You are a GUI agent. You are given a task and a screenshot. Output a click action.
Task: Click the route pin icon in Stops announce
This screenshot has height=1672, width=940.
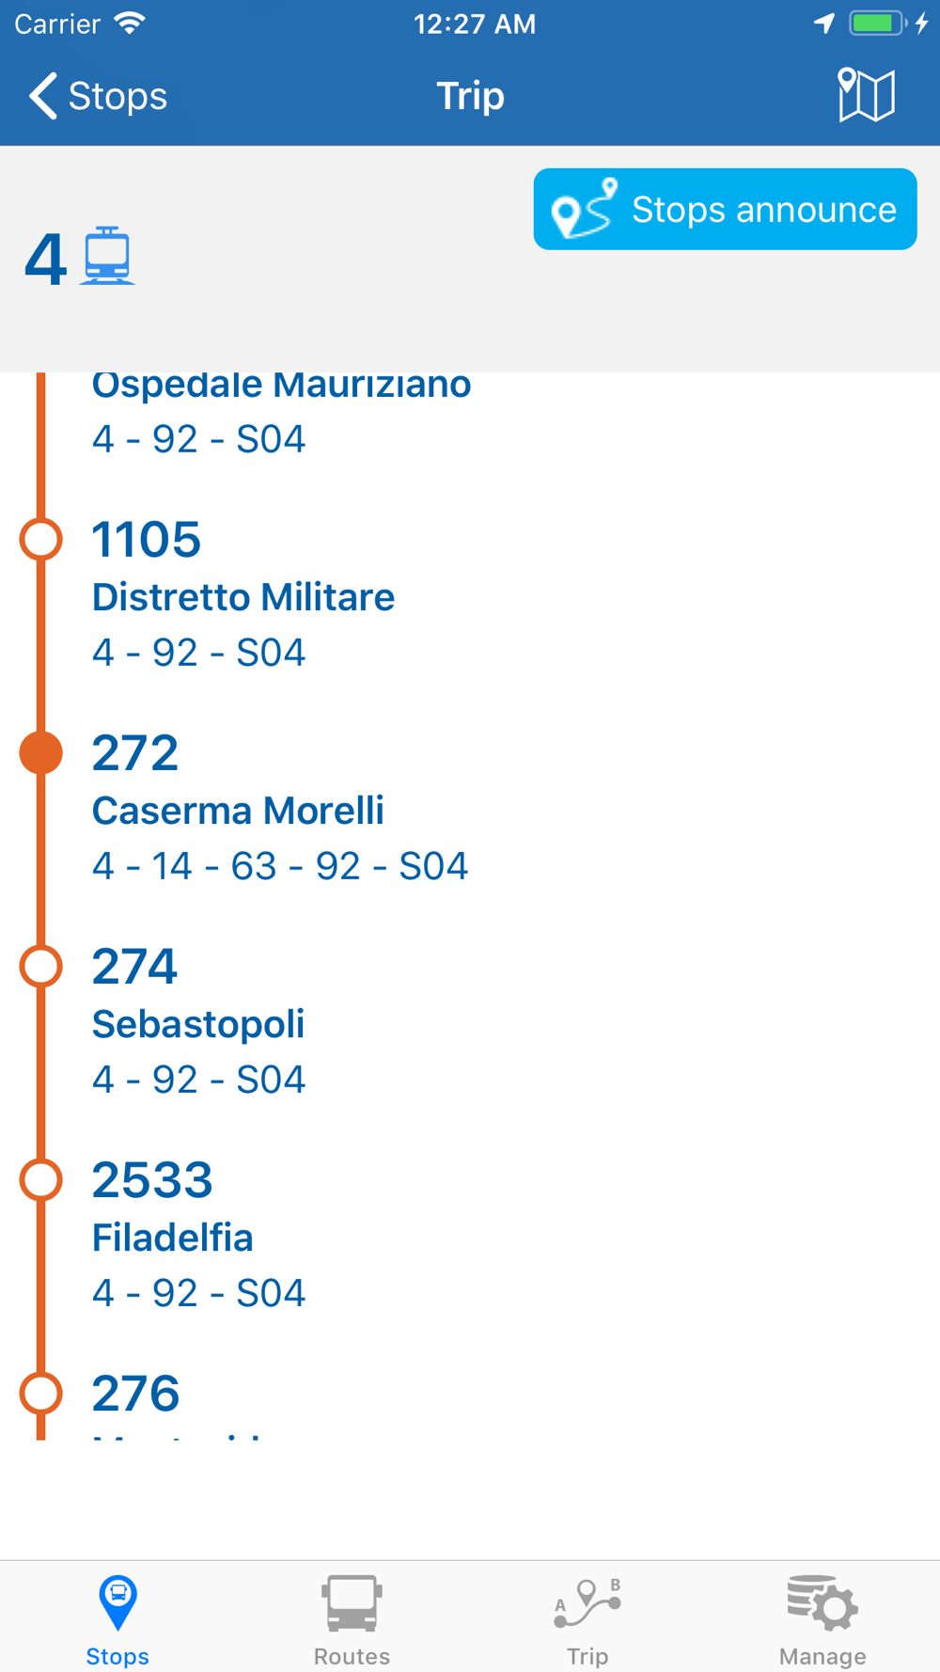tap(584, 209)
